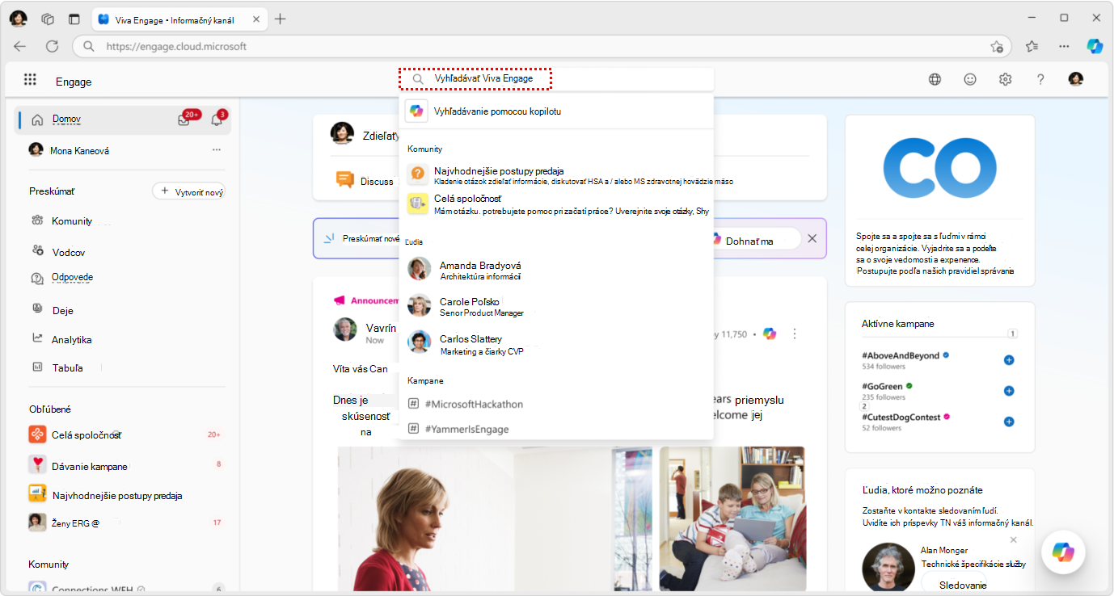Open post options three-dot menu
1114x596 pixels.
pyautogui.click(x=795, y=334)
